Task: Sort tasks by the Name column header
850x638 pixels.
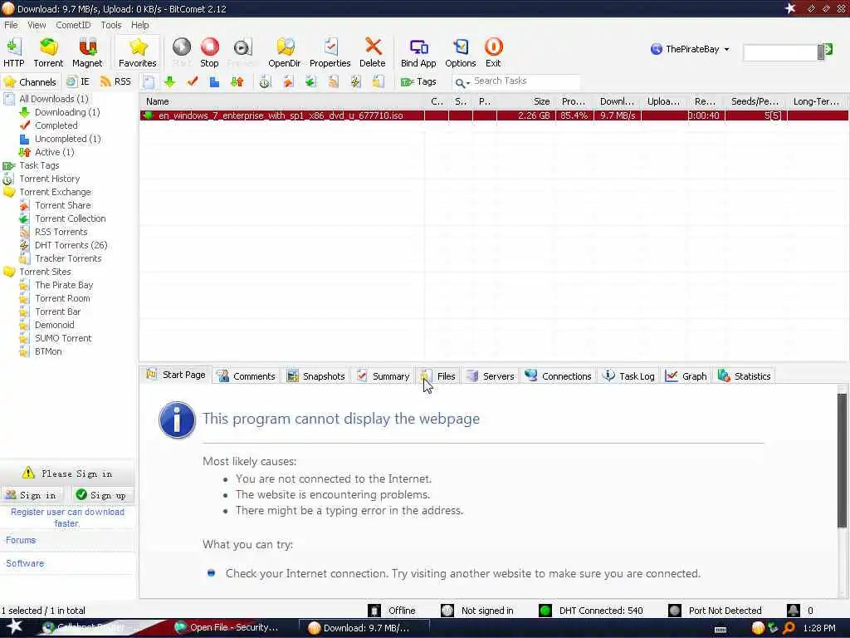Action: tap(282, 101)
